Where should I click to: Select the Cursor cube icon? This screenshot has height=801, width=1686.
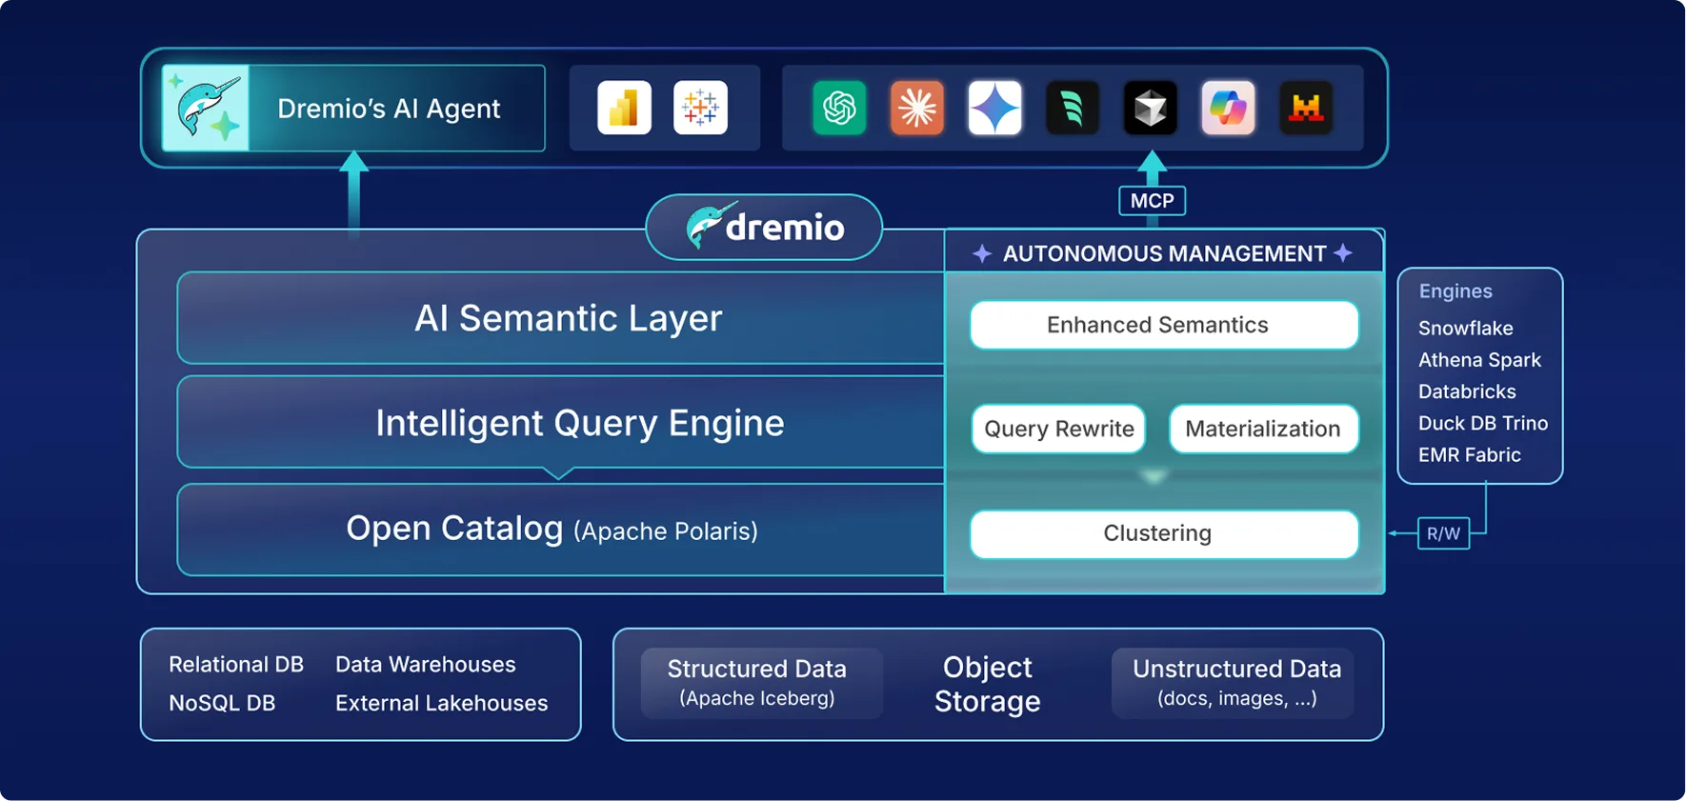click(1151, 108)
